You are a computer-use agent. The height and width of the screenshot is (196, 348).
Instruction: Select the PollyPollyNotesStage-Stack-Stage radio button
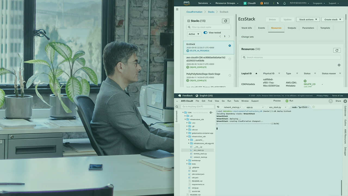[x=229, y=75]
